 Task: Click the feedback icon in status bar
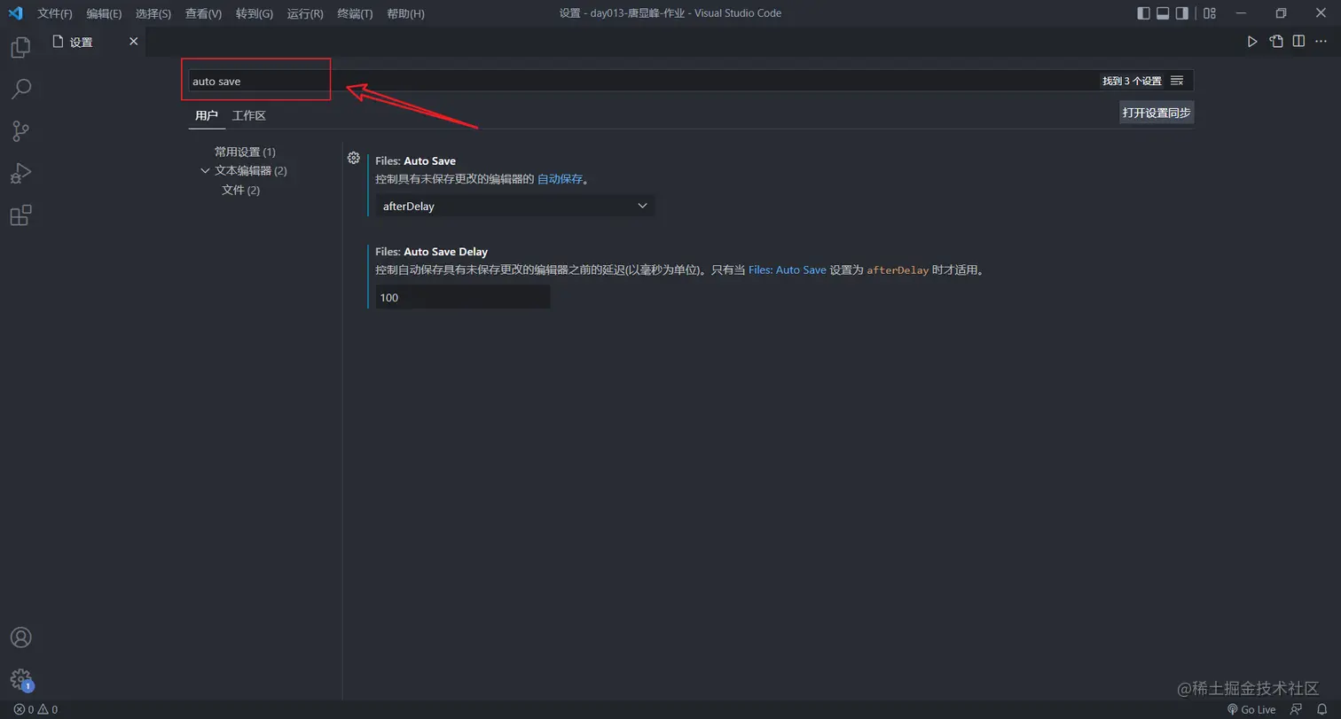point(1298,709)
